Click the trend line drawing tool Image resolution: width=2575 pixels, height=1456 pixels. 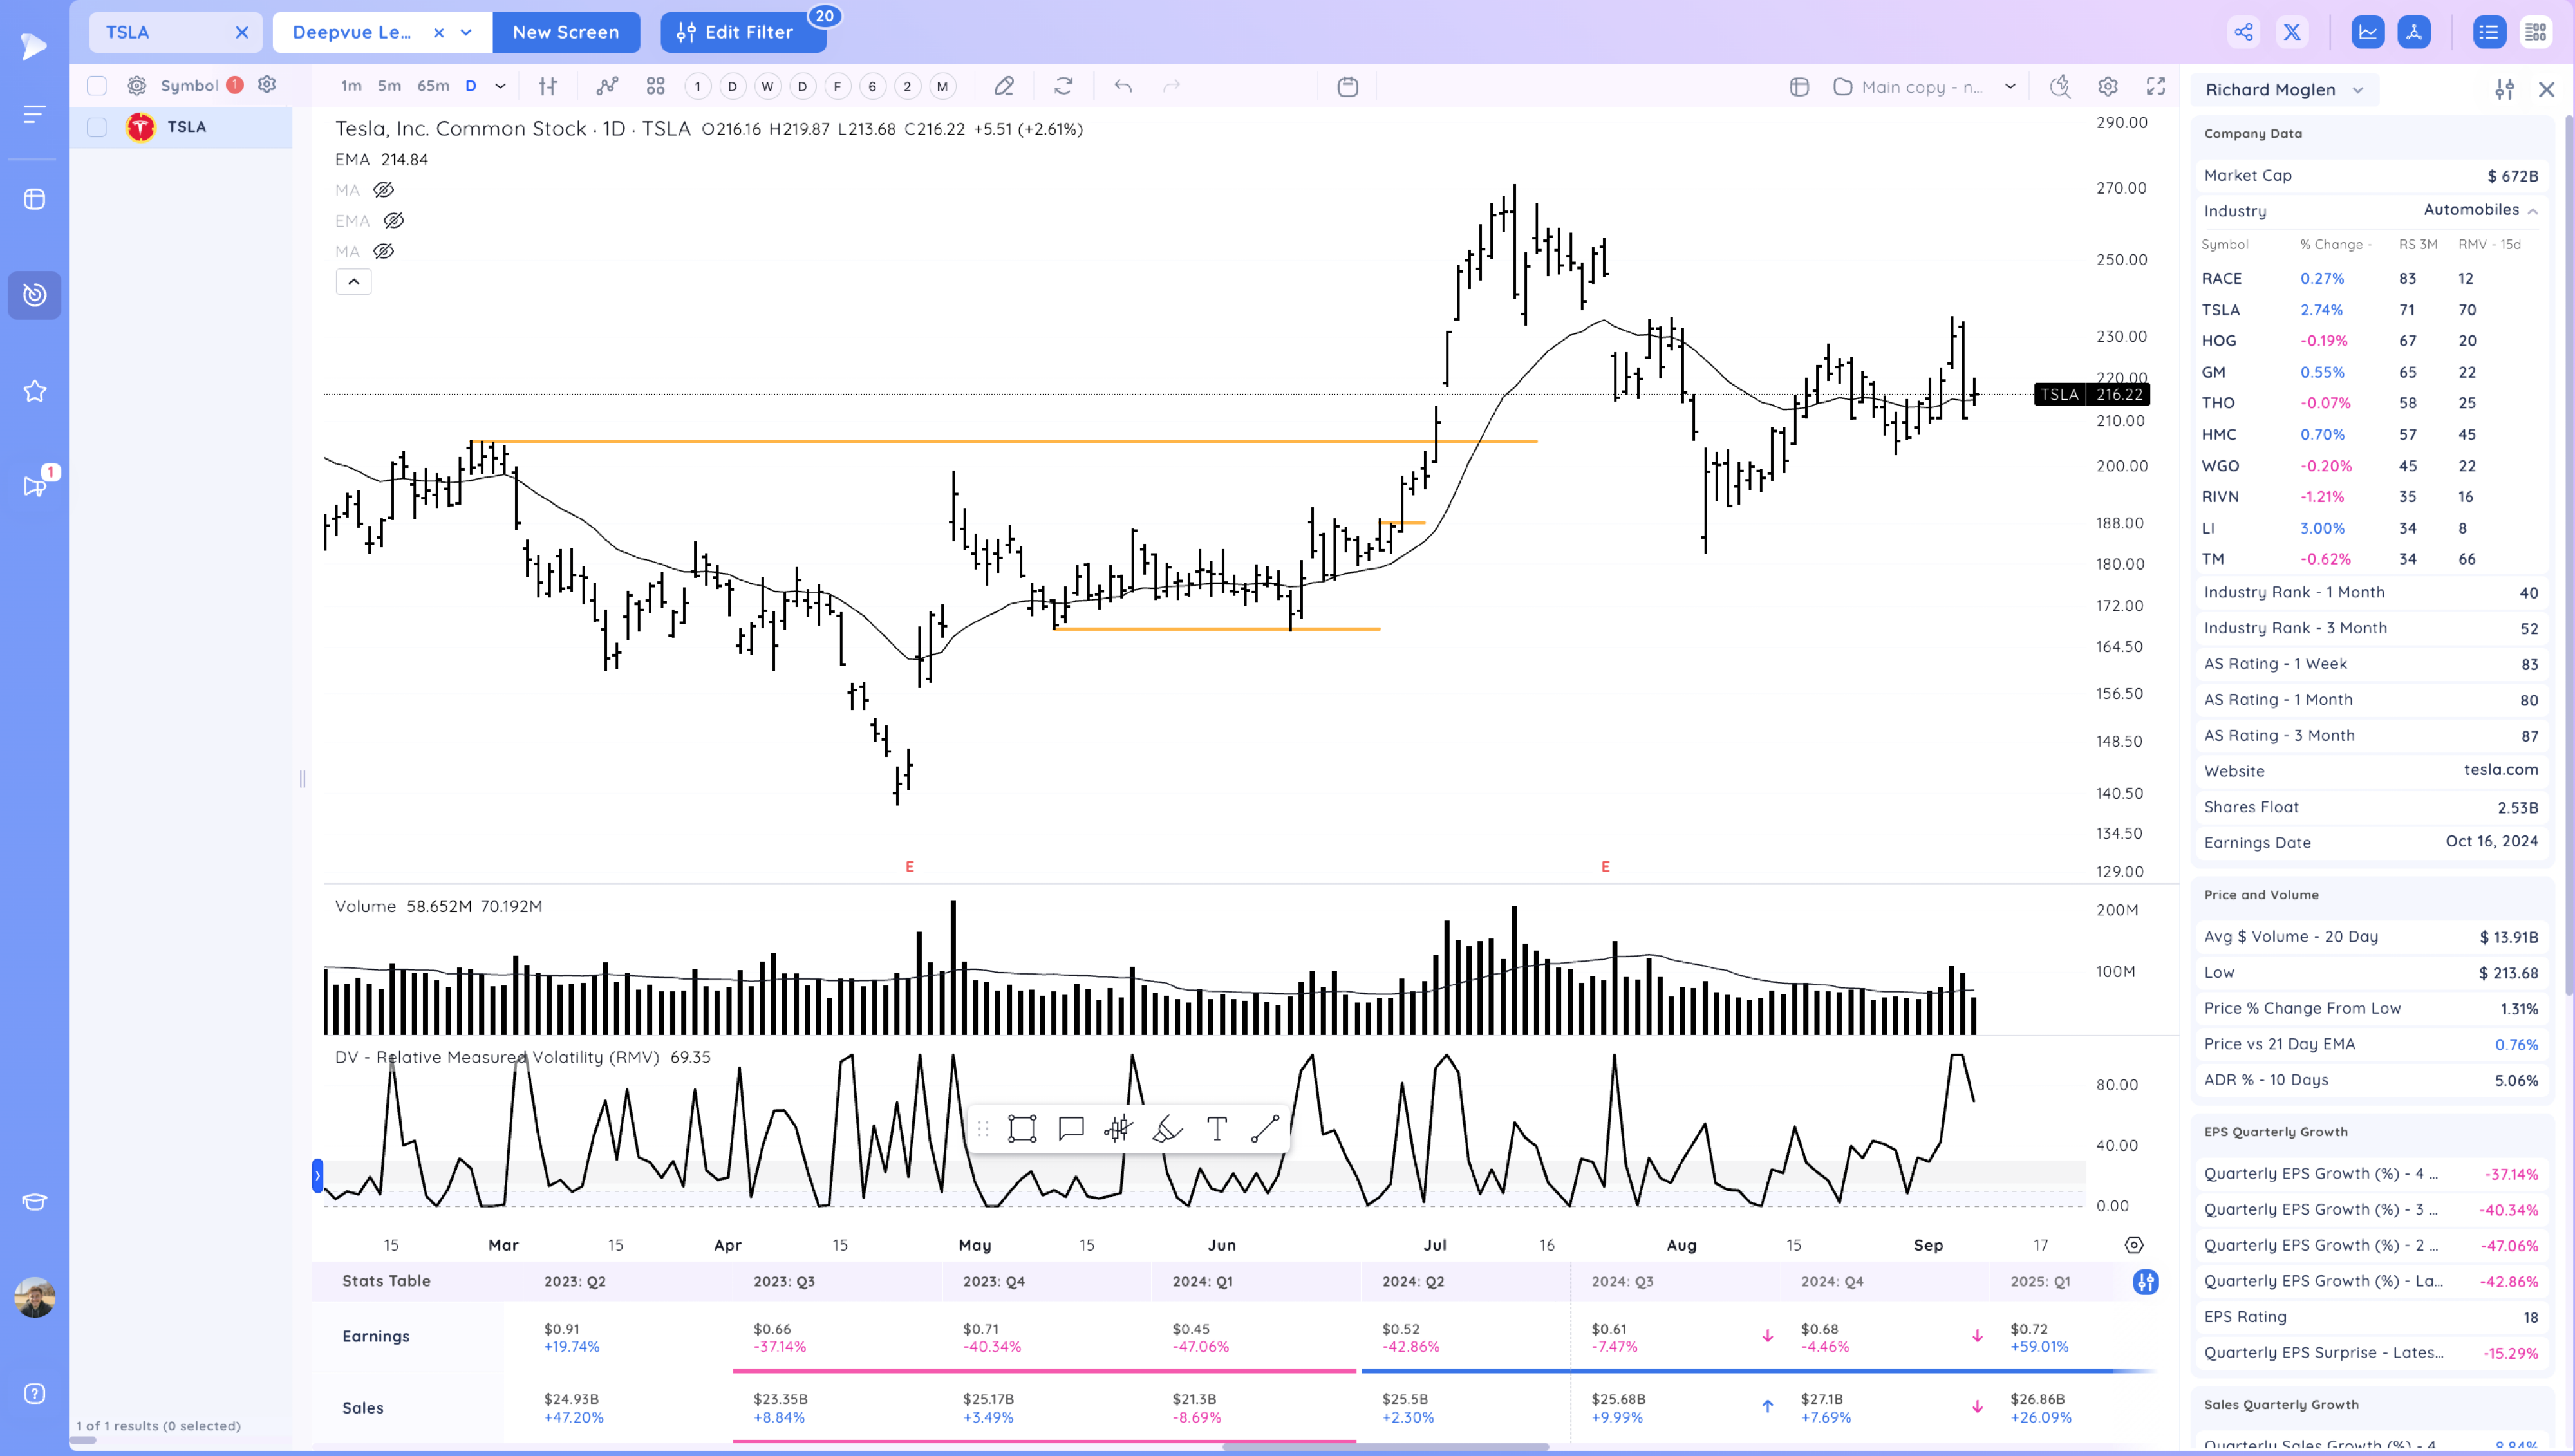click(x=1265, y=1129)
